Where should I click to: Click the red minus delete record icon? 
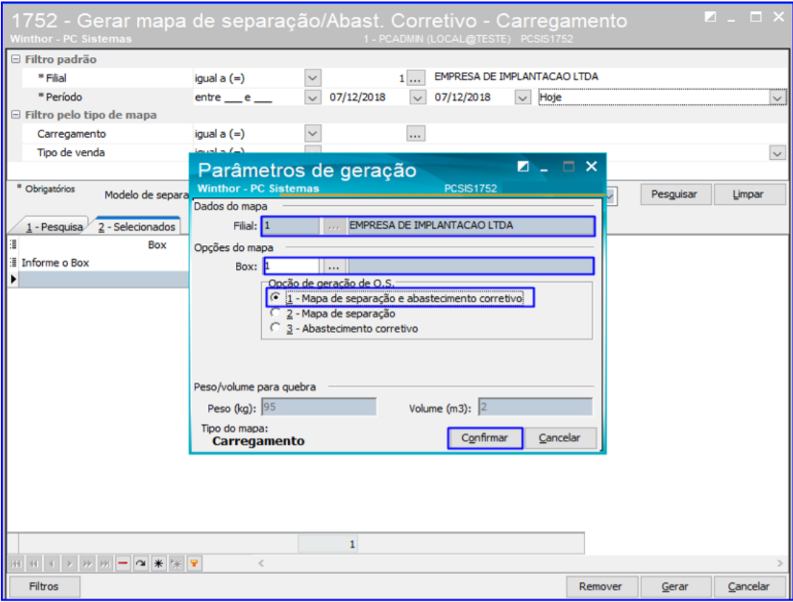pyautogui.click(x=122, y=564)
